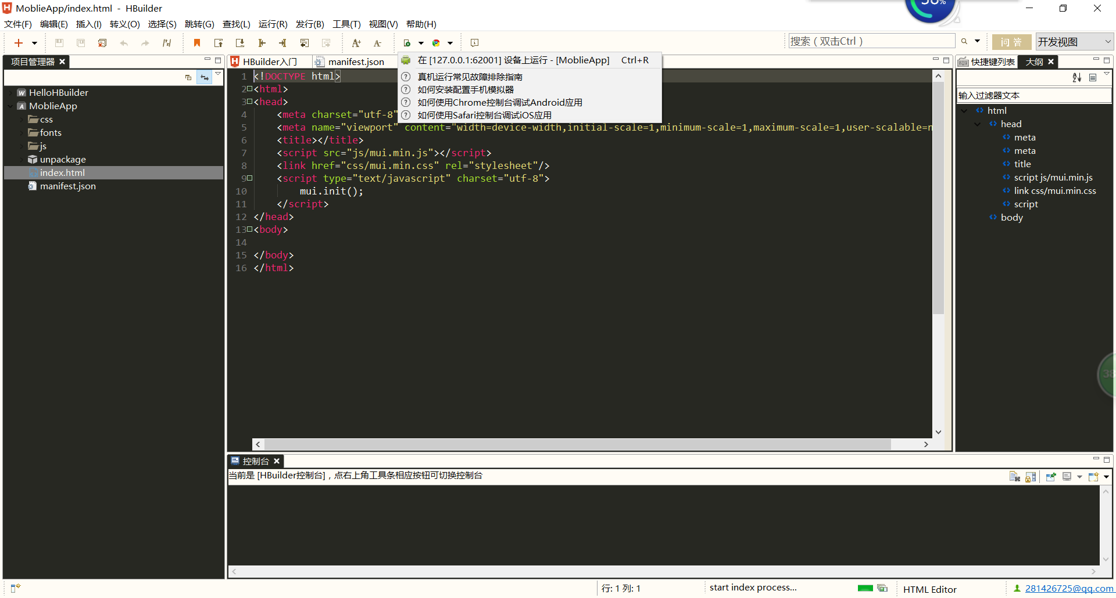This screenshot has width=1116, height=598.
Task: Run on device 127.0.0.1:62001 menu item
Action: (x=530, y=60)
